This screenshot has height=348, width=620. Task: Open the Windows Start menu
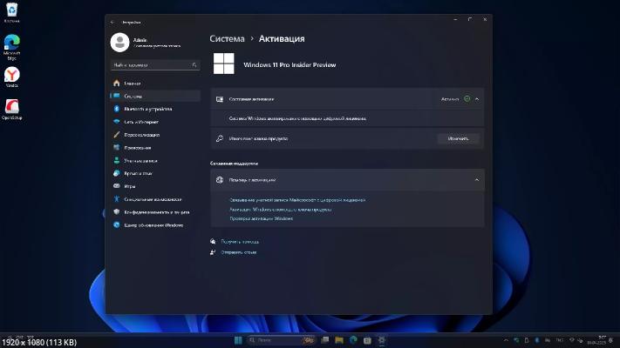click(238, 340)
